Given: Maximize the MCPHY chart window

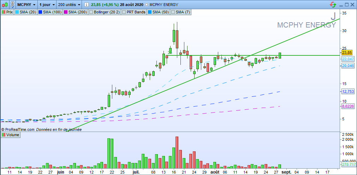Looking at the screenshot, I should tap(346, 5).
